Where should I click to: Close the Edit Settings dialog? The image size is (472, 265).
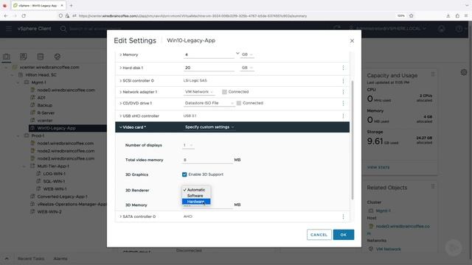point(352,40)
